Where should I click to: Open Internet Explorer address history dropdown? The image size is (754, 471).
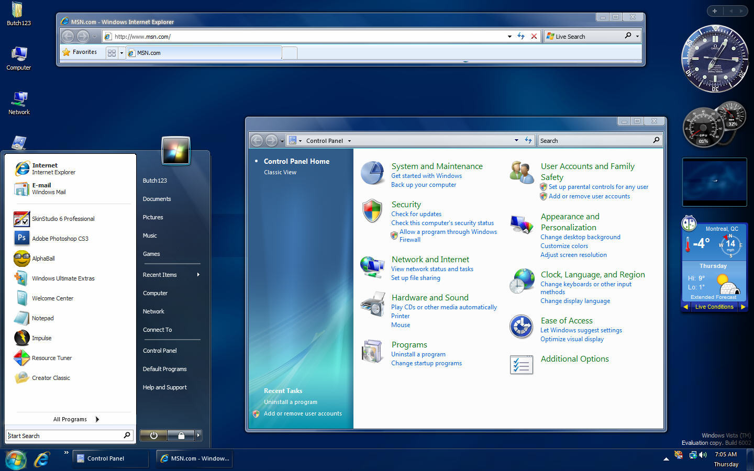point(509,37)
